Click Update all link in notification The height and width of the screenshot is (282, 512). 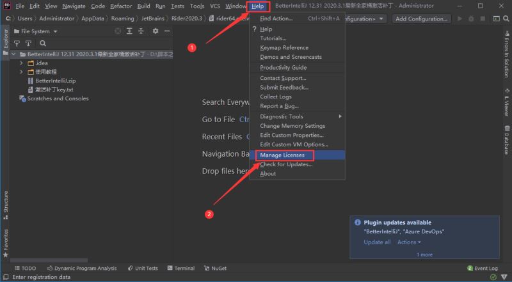pyautogui.click(x=377, y=242)
